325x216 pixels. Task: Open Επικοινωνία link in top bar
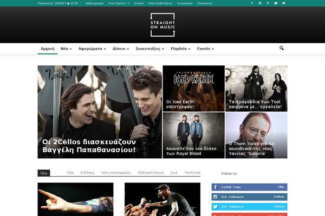click(205, 3)
